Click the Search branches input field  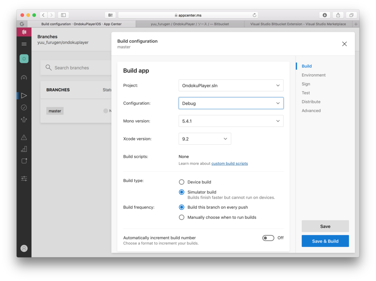point(76,68)
